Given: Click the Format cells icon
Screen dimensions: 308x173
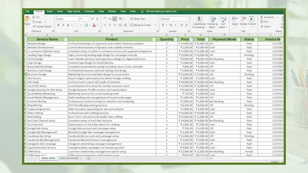Looking at the screenshot, I should (x=252, y=19).
